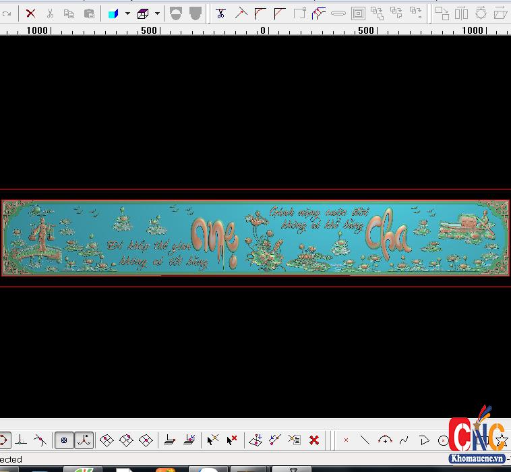Screen dimensions: 511x472
Task: Toggle the pressed snap point button
Action: pyautogui.click(x=64, y=440)
